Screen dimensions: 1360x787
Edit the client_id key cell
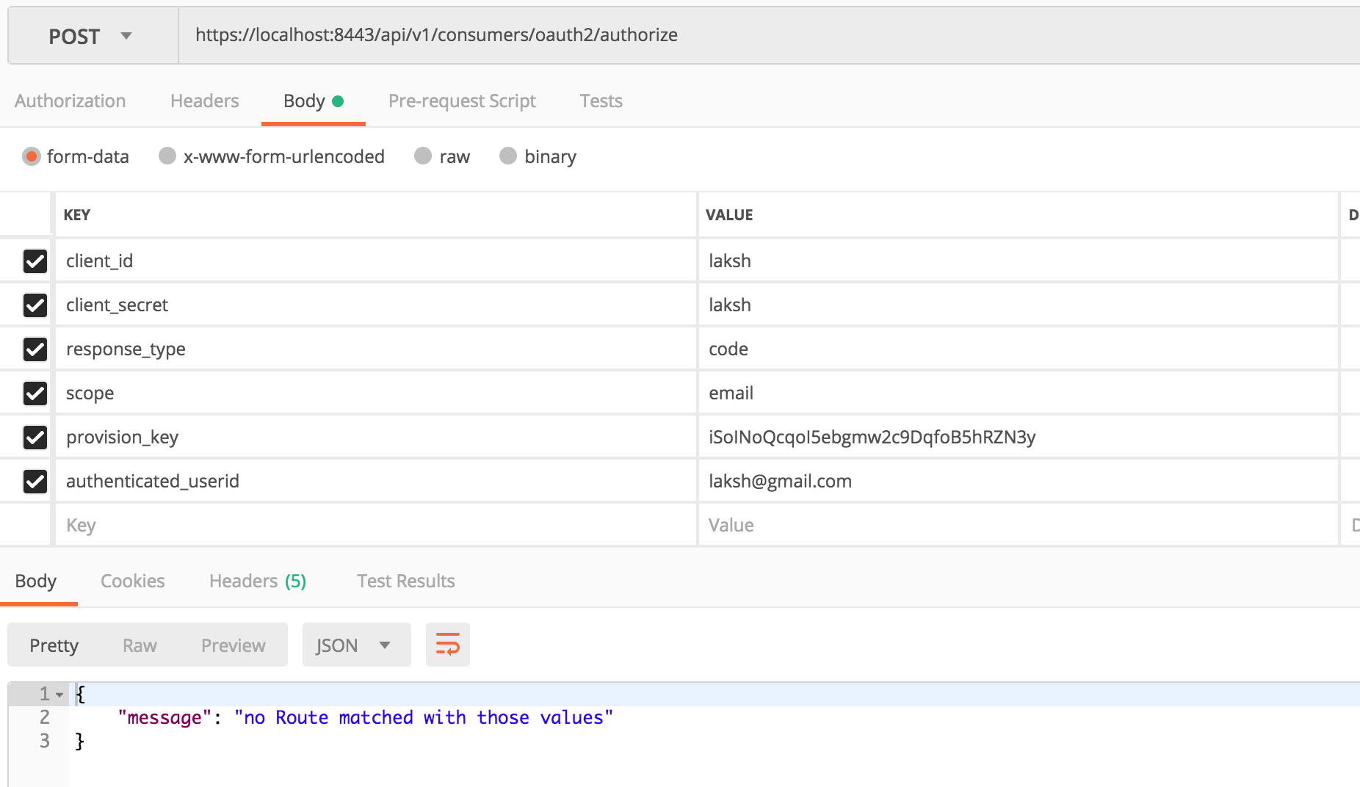375,261
